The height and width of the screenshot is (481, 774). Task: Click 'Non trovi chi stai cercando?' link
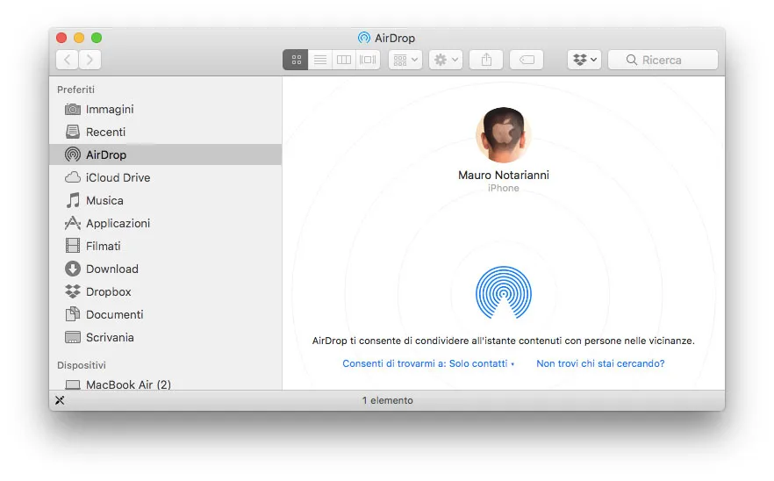pyautogui.click(x=600, y=363)
